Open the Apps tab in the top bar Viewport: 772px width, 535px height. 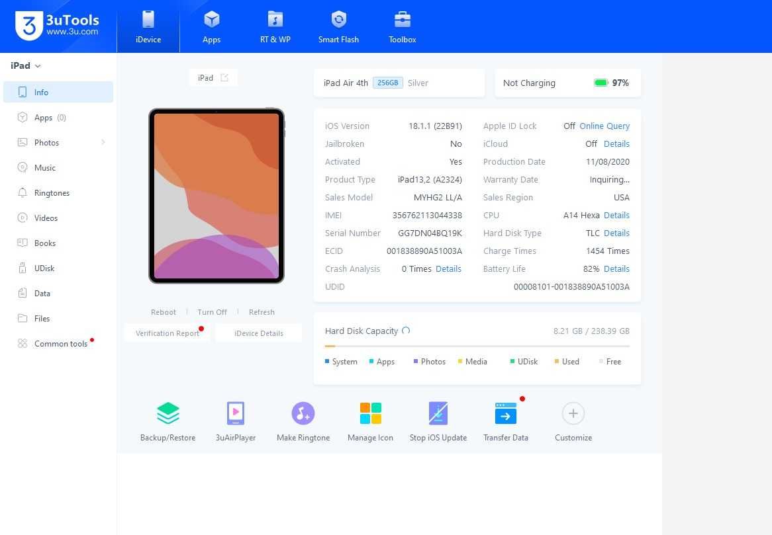pos(212,26)
